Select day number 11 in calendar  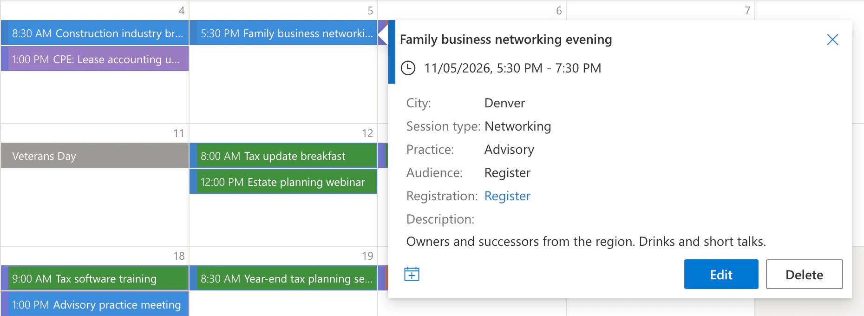179,133
